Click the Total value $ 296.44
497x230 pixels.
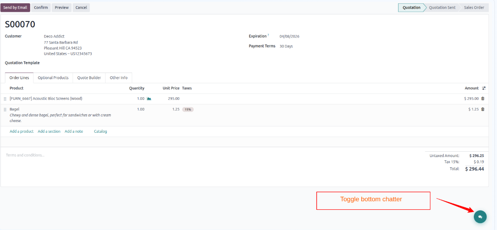tap(474, 169)
